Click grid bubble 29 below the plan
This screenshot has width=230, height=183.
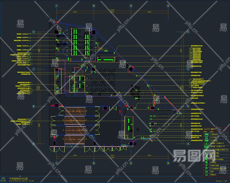coord(131,163)
